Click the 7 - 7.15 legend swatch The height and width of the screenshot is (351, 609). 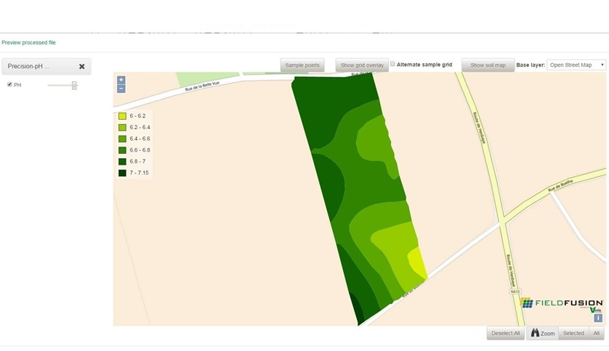click(122, 173)
